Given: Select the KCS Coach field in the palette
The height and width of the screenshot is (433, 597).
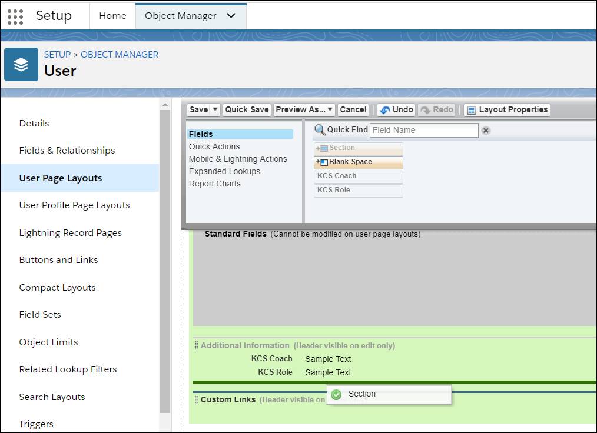Looking at the screenshot, I should point(358,176).
